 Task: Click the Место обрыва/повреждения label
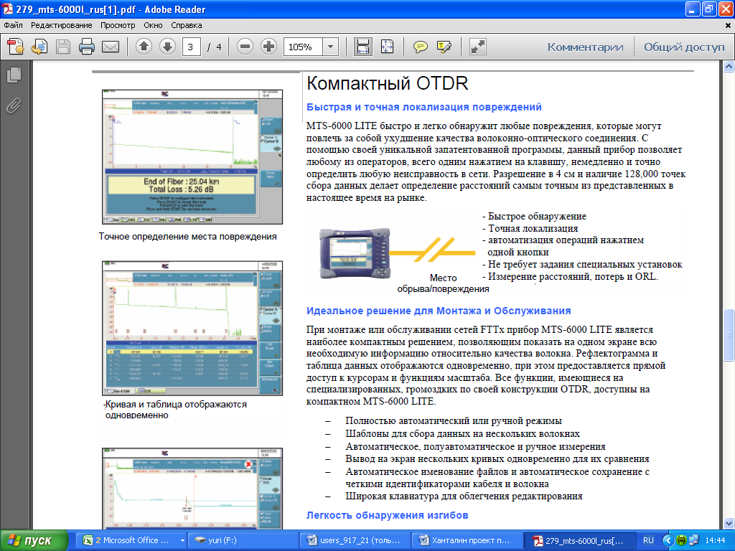(x=443, y=283)
